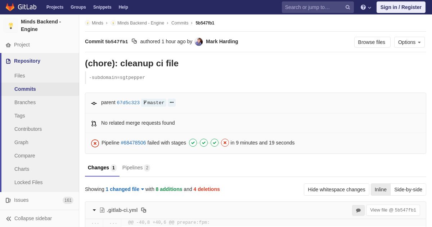Click Mark Harding's avatar image
The image size is (432, 227).
(199, 42)
